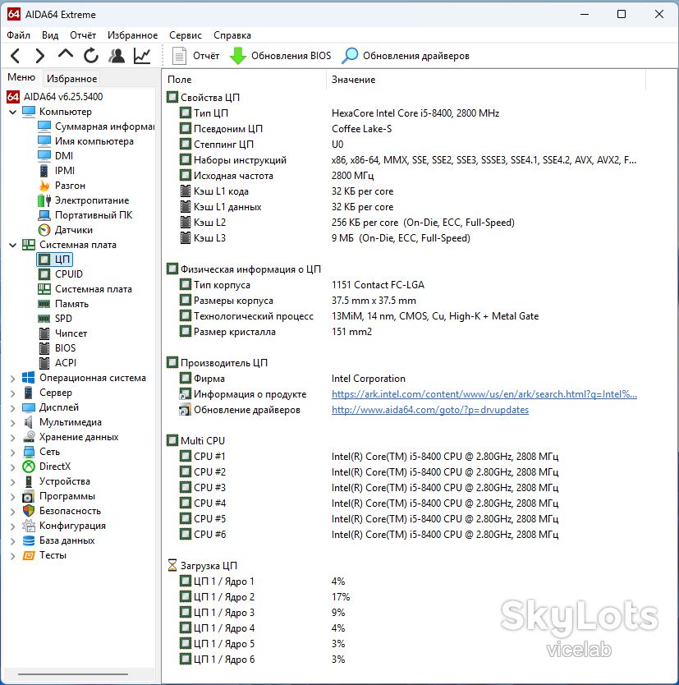
Task: Select Чипсет chip item
Action: point(63,333)
